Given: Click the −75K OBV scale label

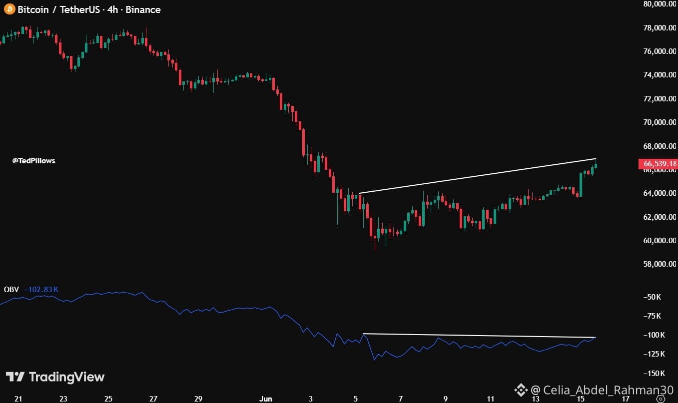Looking at the screenshot, I should tap(652, 316).
